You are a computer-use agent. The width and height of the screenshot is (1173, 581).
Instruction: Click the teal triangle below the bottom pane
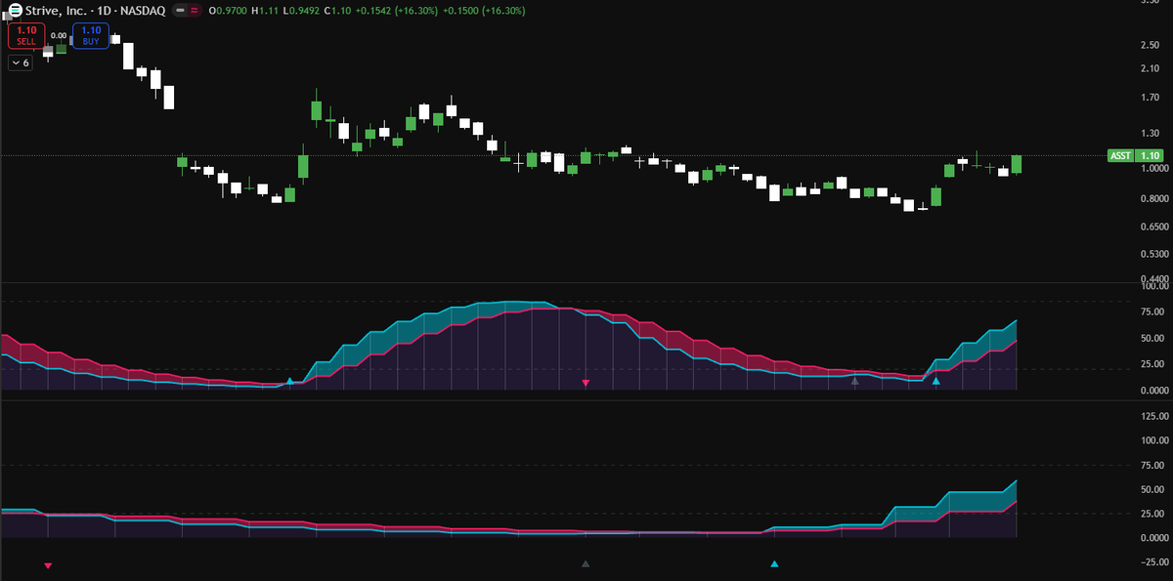[x=774, y=562]
